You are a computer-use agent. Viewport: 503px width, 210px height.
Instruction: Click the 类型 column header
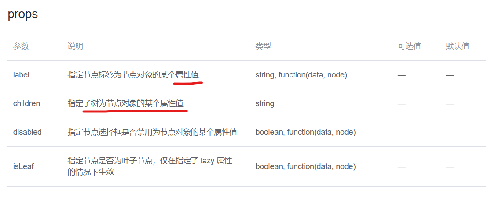(263, 46)
